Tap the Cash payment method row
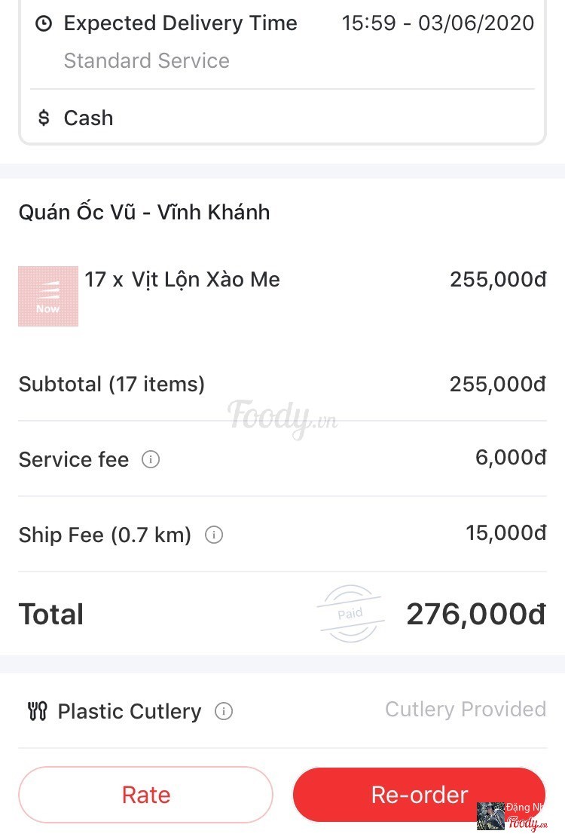The image size is (565, 840). tap(282, 118)
